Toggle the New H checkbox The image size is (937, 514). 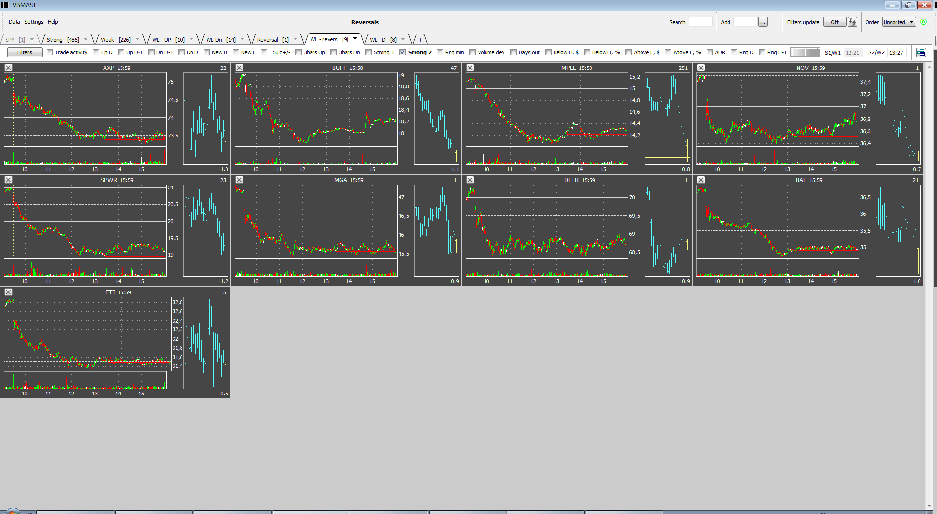[207, 52]
